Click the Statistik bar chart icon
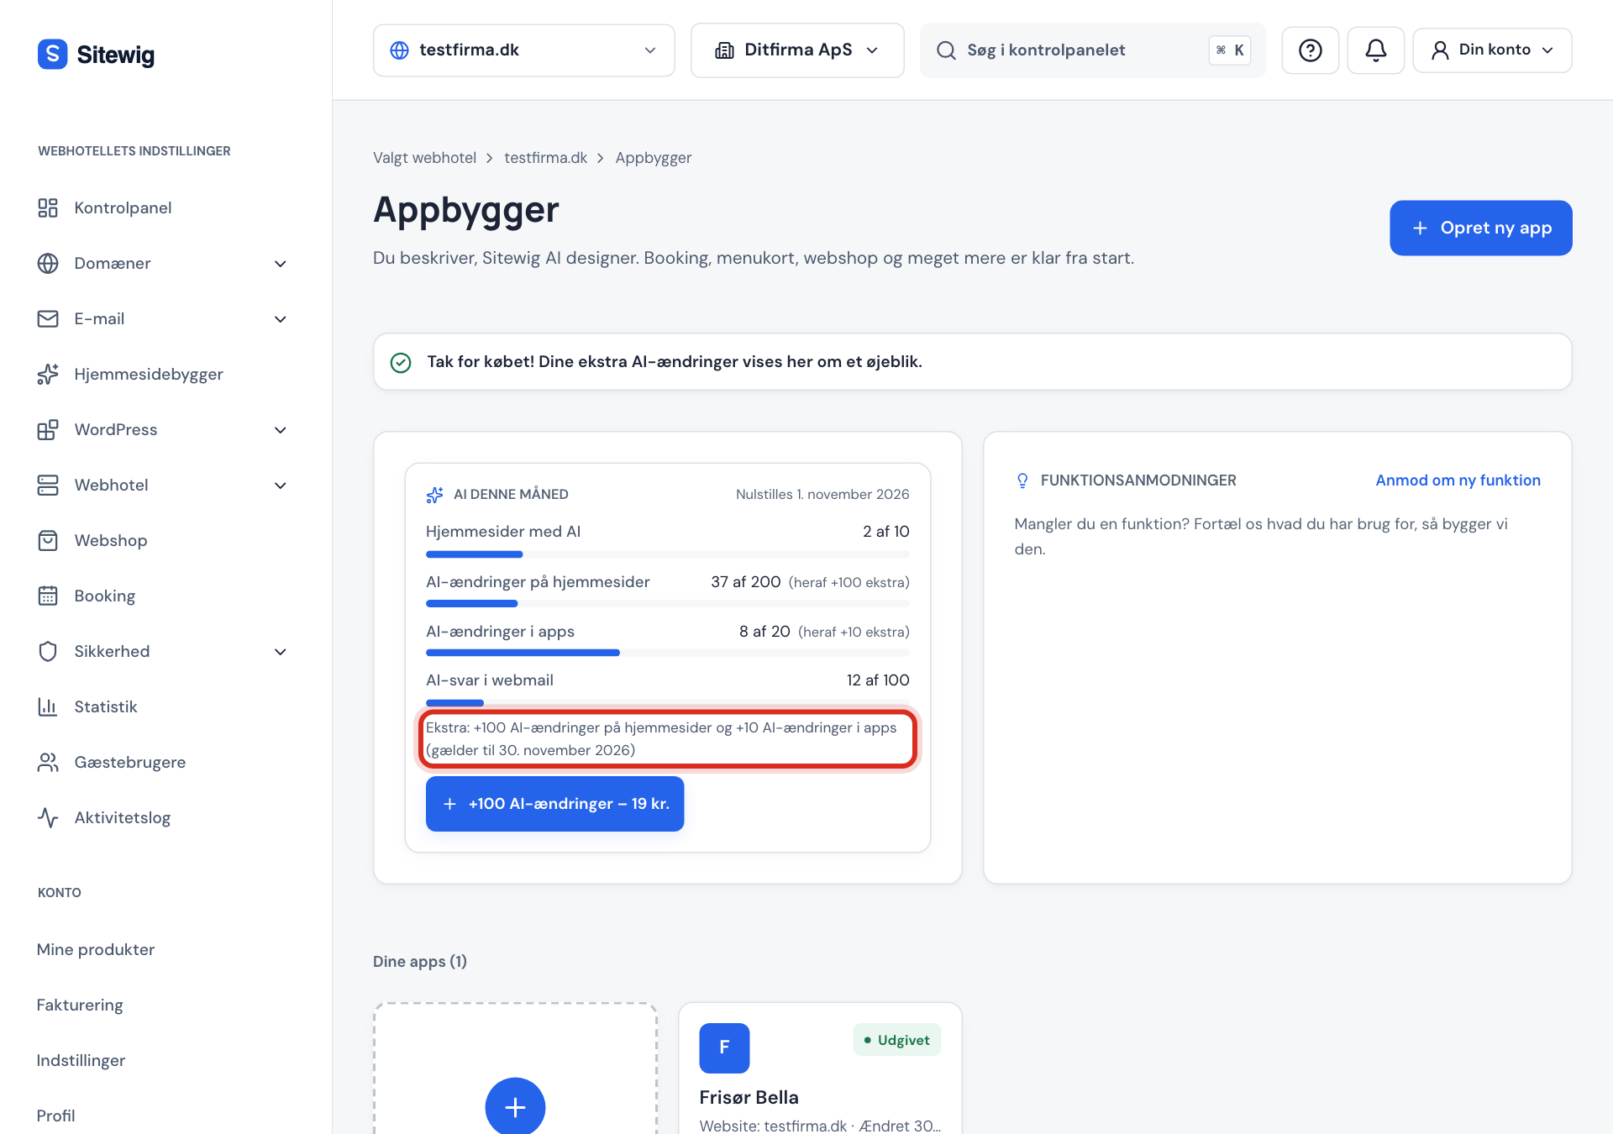 click(48, 706)
